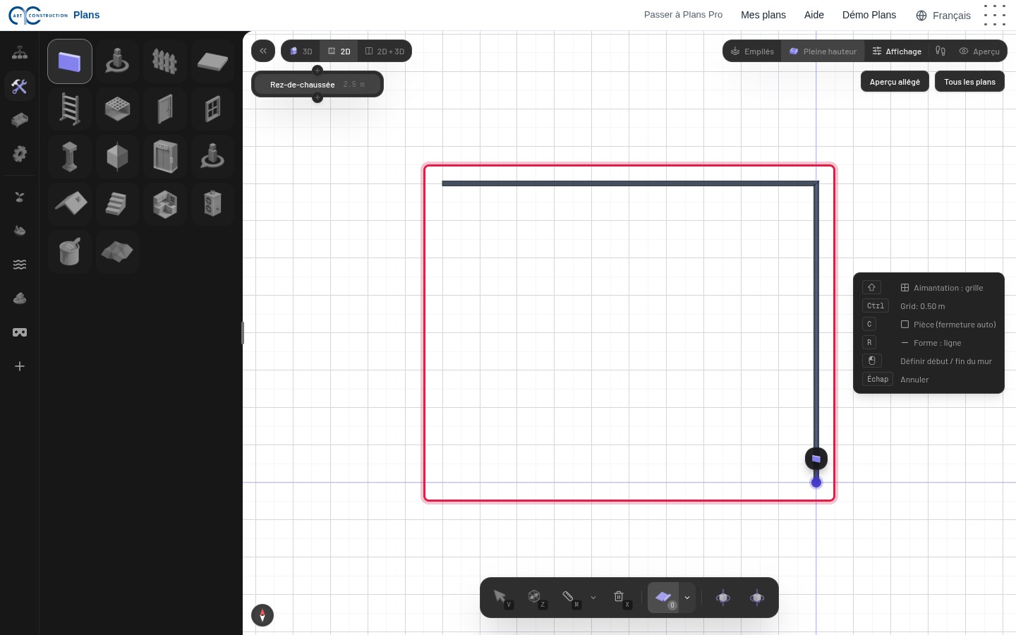Viewport: 1016px width, 635px height.
Task: Open the Affichage display options
Action: (897, 52)
